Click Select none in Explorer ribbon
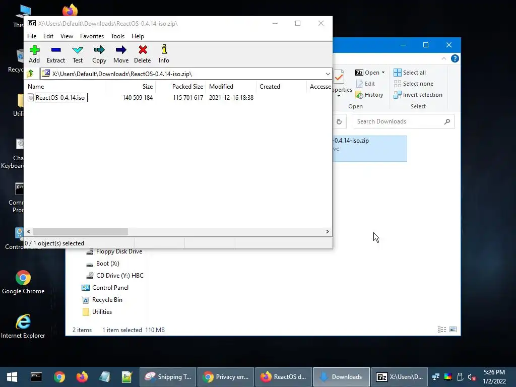 click(413, 84)
